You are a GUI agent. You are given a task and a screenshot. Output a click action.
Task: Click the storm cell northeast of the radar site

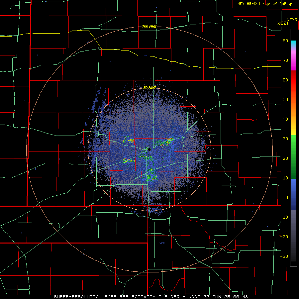(x=165, y=143)
